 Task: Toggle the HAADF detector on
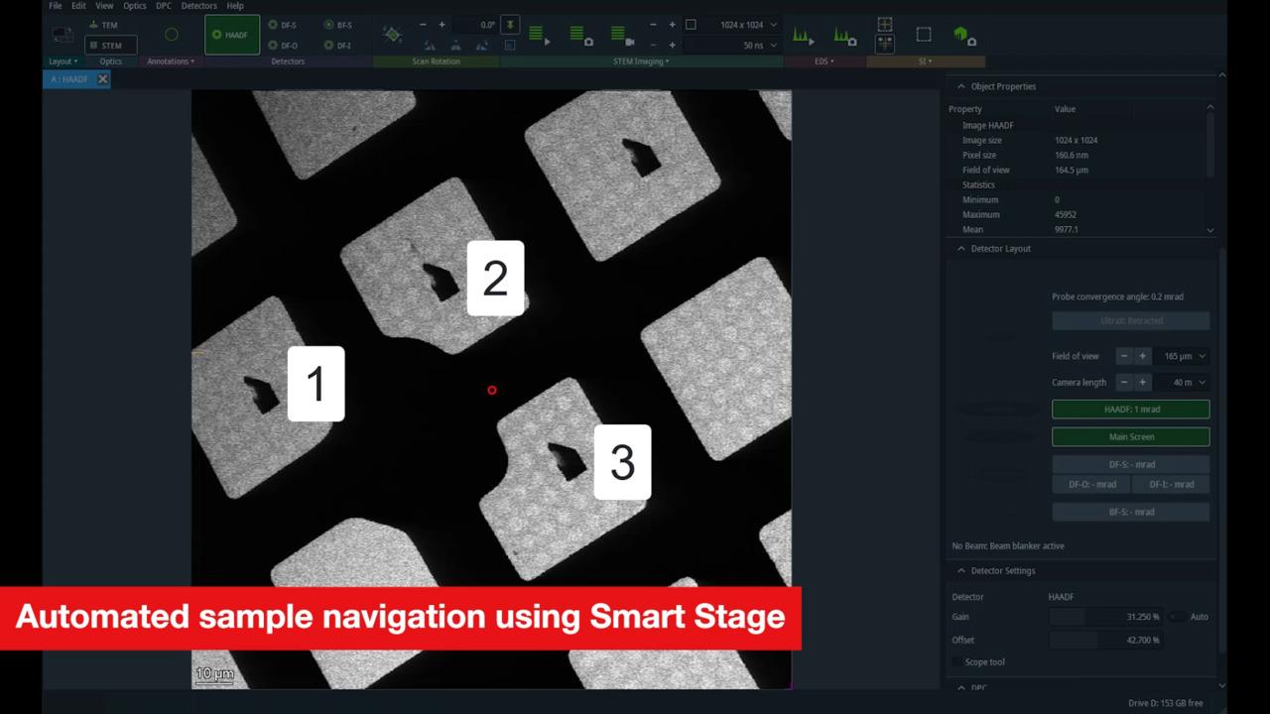click(232, 35)
